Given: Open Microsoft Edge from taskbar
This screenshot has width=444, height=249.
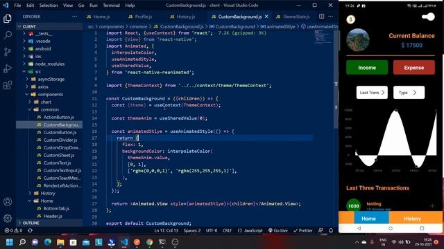Looking at the screenshot, I should (x=48, y=242).
